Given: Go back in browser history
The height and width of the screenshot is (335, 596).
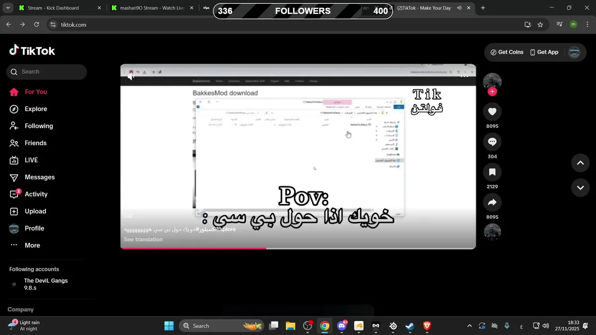Looking at the screenshot, I should pyautogui.click(x=8, y=25).
